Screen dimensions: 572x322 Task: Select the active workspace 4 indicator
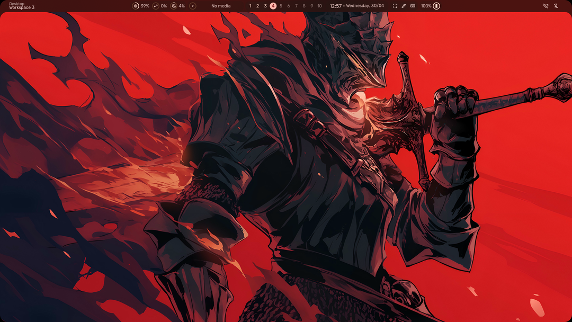(273, 6)
